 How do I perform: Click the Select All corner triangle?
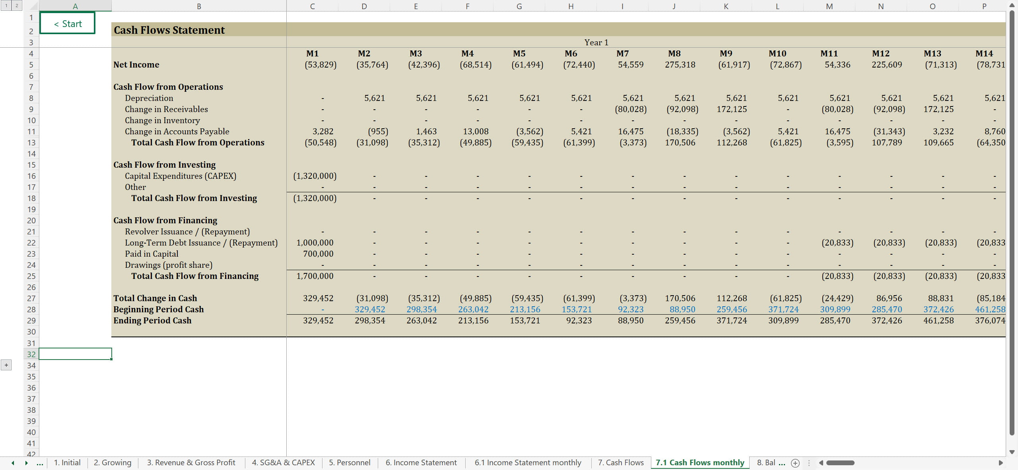click(33, 6)
